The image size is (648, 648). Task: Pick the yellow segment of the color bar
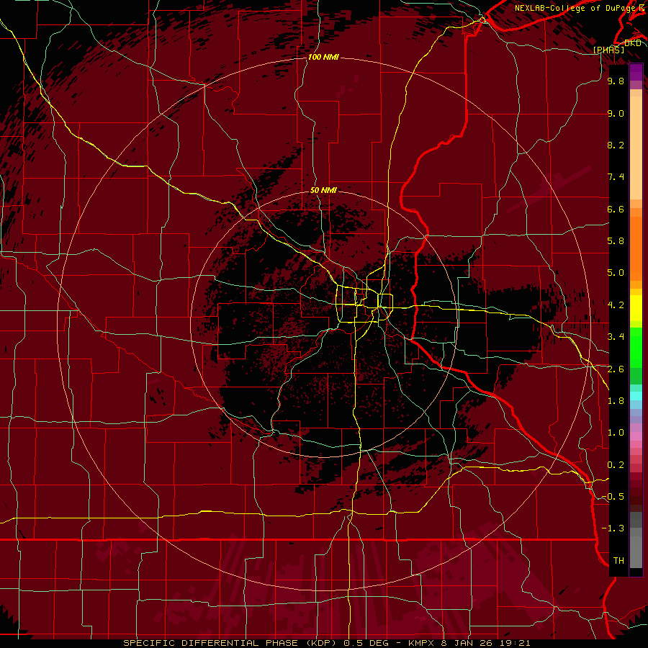coord(636,308)
